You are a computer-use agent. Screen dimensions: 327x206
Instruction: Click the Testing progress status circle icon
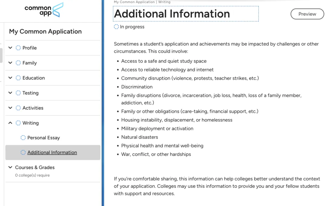[18, 93]
